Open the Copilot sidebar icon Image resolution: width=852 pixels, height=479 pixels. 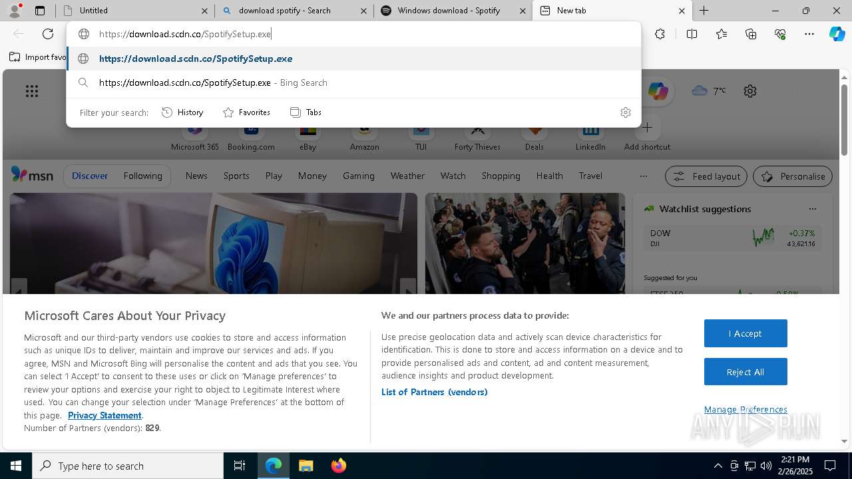[837, 34]
